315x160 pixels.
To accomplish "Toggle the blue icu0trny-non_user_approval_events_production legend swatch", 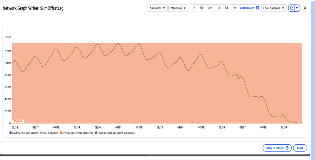I will coord(10,133).
